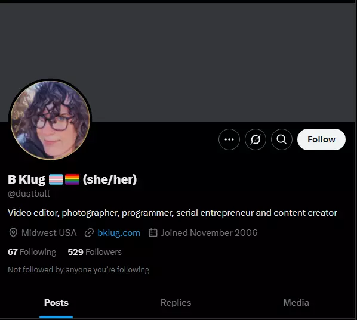Open the bklug.com website link

point(119,233)
